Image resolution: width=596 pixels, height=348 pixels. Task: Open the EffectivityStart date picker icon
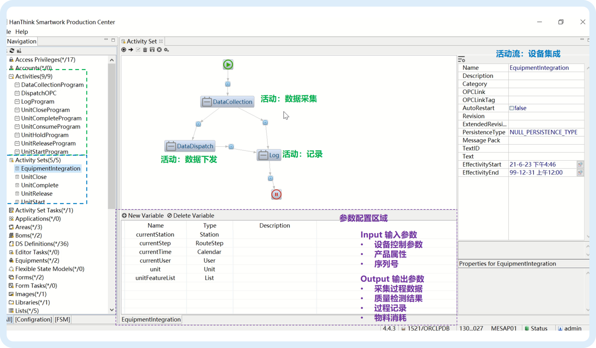coord(580,164)
